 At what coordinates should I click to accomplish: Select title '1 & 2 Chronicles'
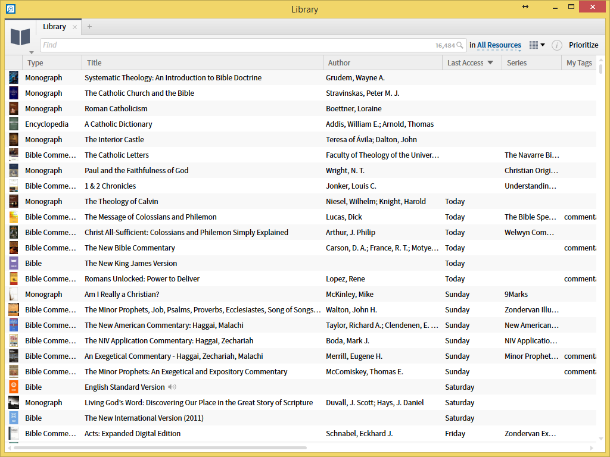110,186
